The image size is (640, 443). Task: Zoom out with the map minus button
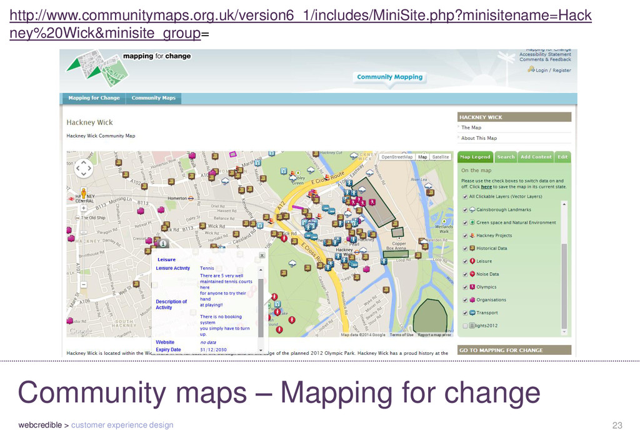83,284
